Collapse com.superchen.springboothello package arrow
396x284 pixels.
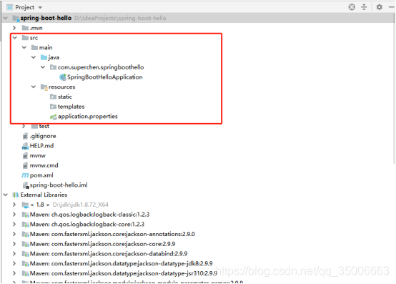(43, 67)
